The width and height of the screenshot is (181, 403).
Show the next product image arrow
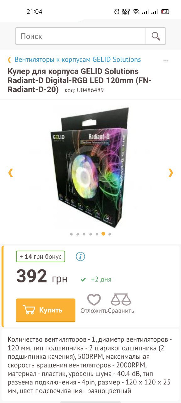171,173
